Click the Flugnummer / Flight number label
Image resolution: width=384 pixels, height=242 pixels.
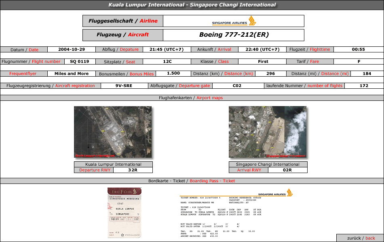(32, 62)
